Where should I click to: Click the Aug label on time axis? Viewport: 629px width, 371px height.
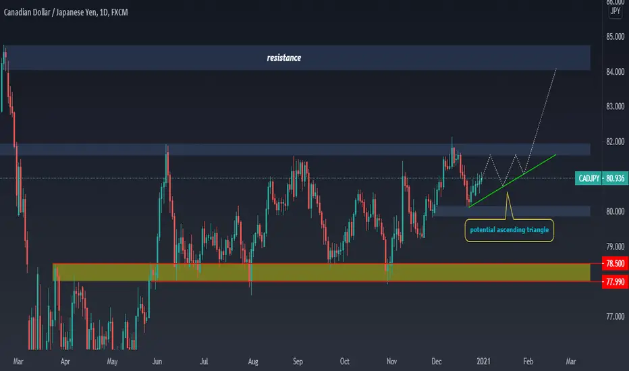click(x=253, y=362)
